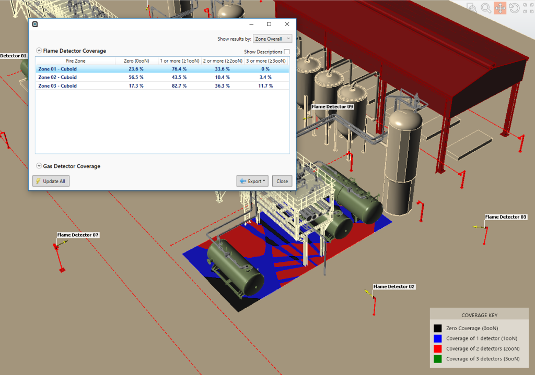Image resolution: width=535 pixels, height=375 pixels.
Task: Collapse the Flame Detector Coverage section
Action: [39, 50]
